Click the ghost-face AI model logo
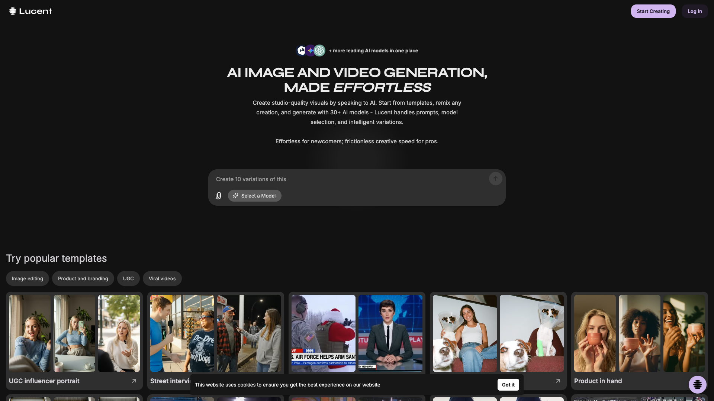This screenshot has width=714, height=401. click(x=301, y=50)
